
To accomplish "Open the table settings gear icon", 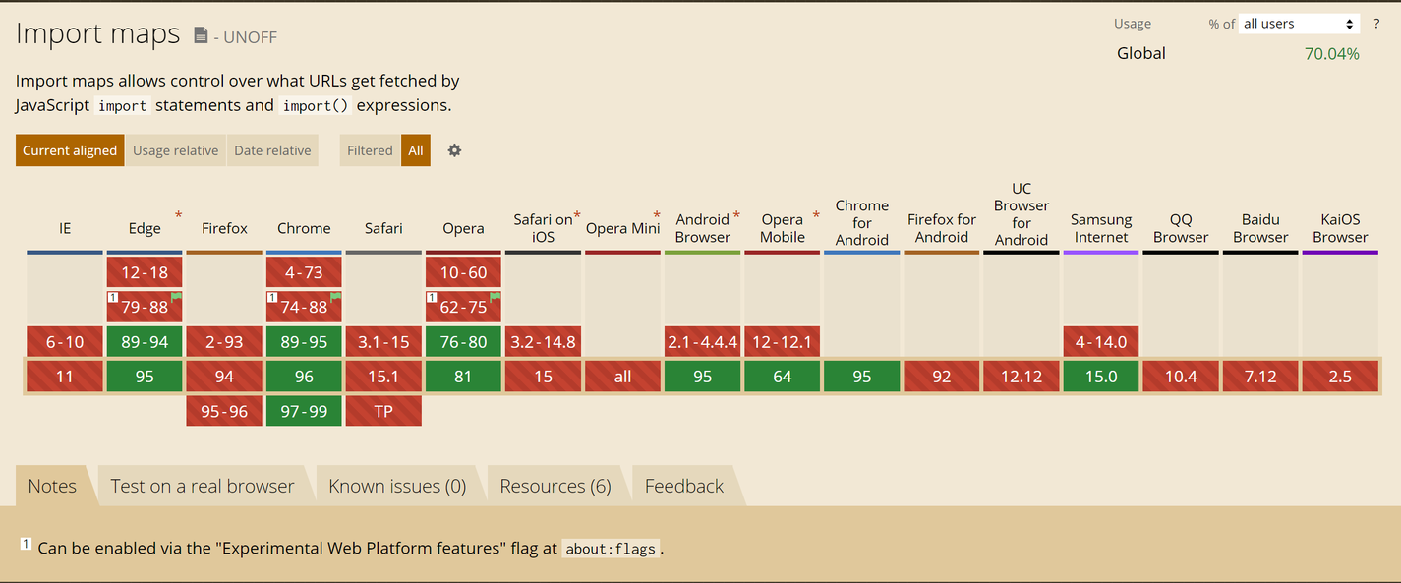I will tap(453, 149).
